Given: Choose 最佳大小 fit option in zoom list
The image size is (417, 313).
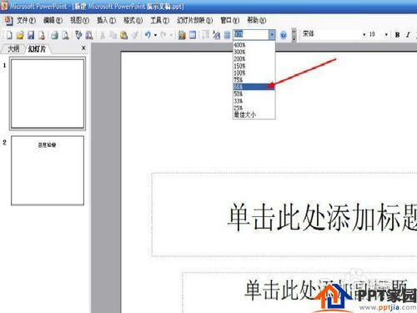Looking at the screenshot, I should [254, 114].
